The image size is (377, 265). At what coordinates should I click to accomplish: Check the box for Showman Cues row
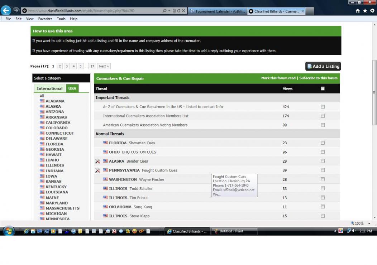(x=323, y=143)
